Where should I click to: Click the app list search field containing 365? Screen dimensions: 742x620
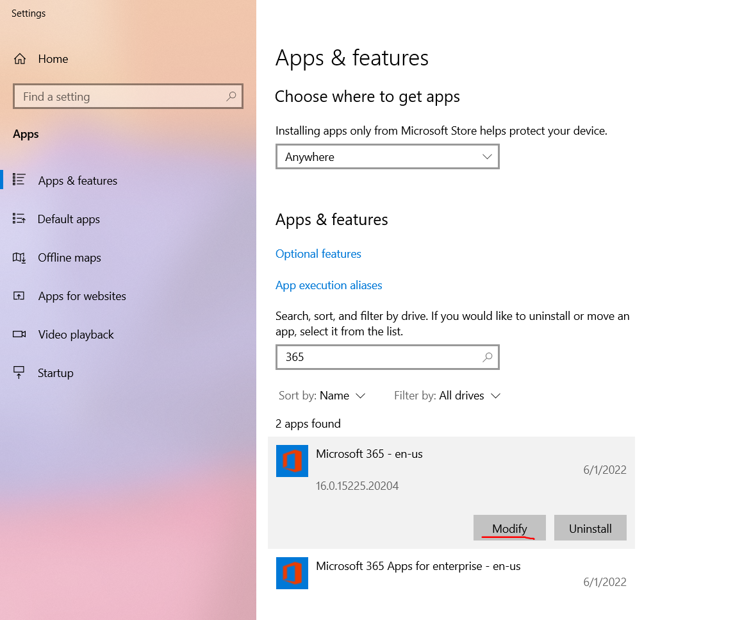387,356
